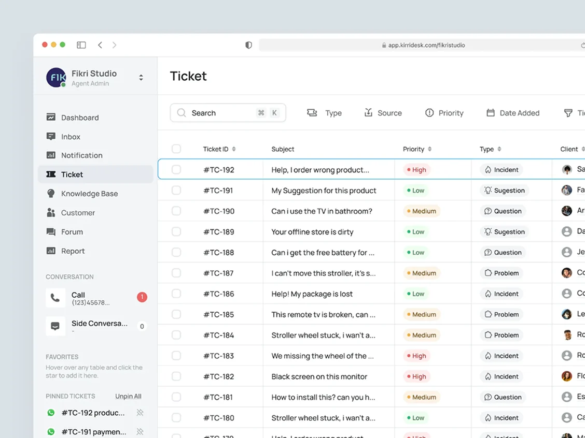Click the Fikri Studio workspace logo
Image resolution: width=585 pixels, height=438 pixels.
56,78
